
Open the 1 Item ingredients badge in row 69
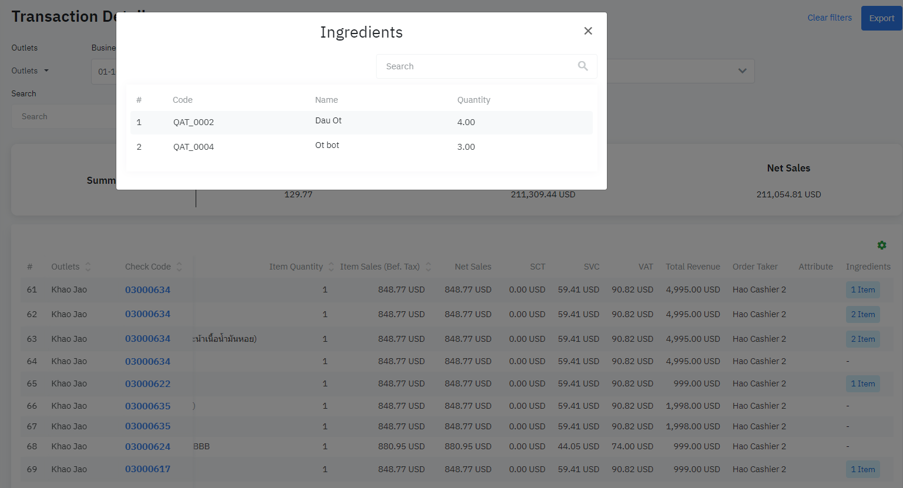point(863,469)
